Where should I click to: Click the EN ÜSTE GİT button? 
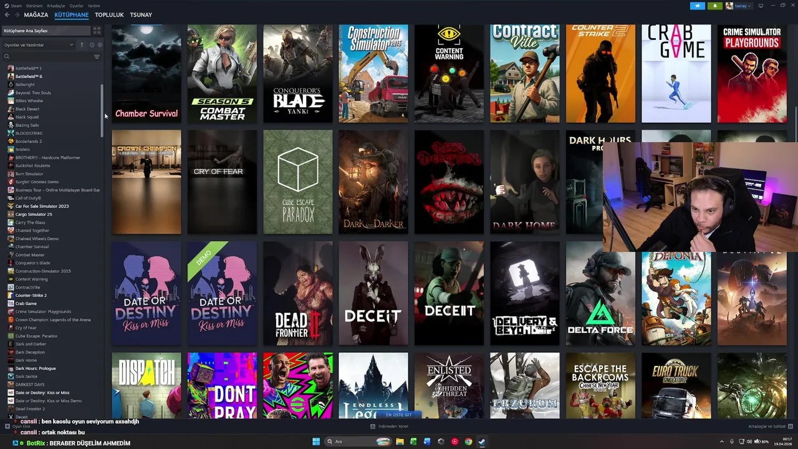point(399,415)
